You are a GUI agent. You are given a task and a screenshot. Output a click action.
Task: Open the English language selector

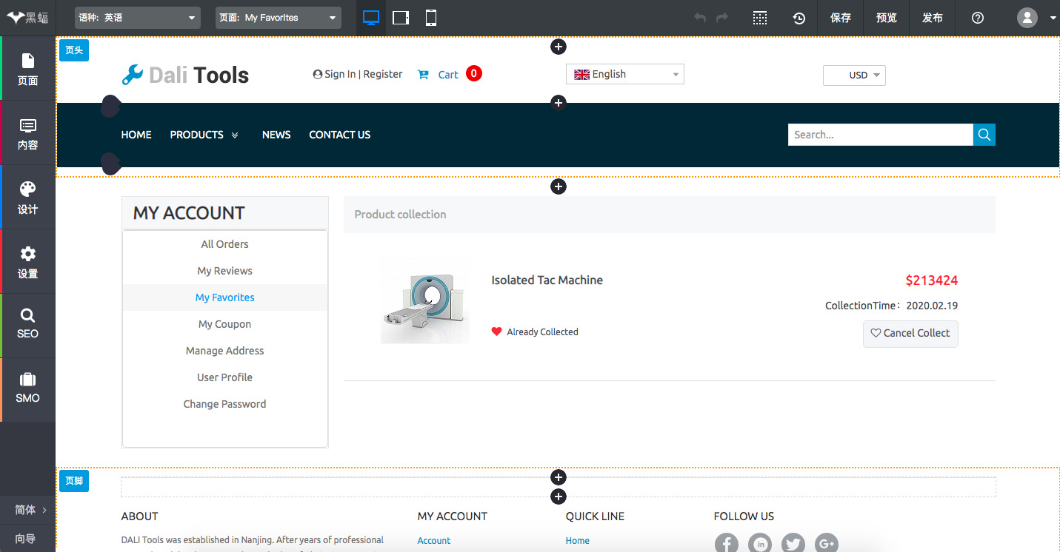[x=624, y=74]
